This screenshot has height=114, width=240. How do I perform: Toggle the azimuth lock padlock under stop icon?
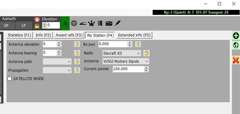37,26
